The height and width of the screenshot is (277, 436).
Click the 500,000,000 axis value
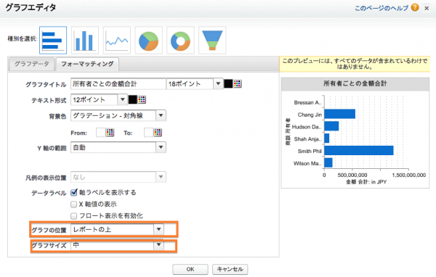352,175
